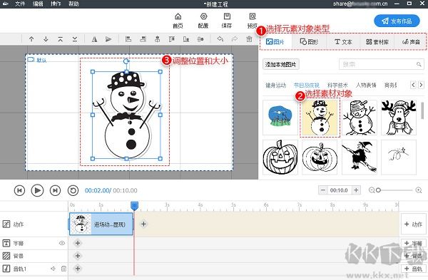This screenshot has width=428, height=280.
Task: Select the 科学技术 category
Action: click(x=337, y=85)
